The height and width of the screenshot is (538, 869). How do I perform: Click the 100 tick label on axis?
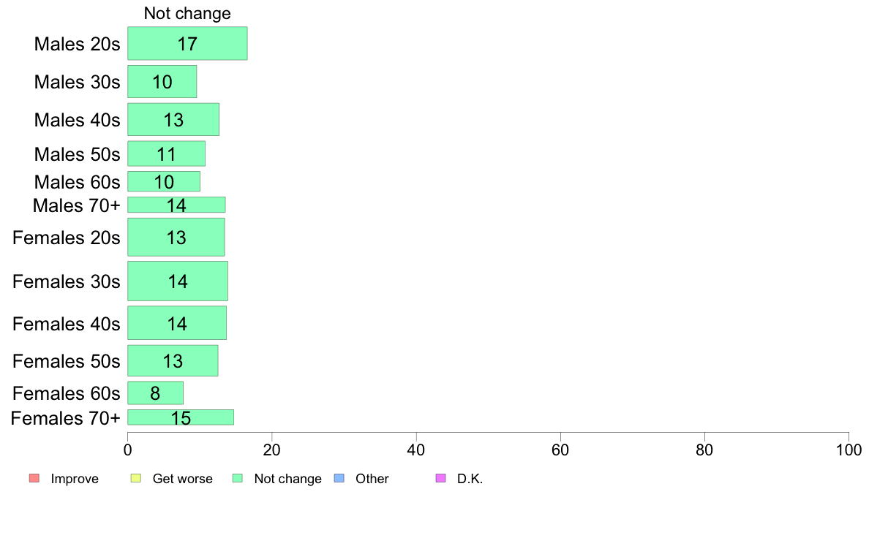(849, 450)
